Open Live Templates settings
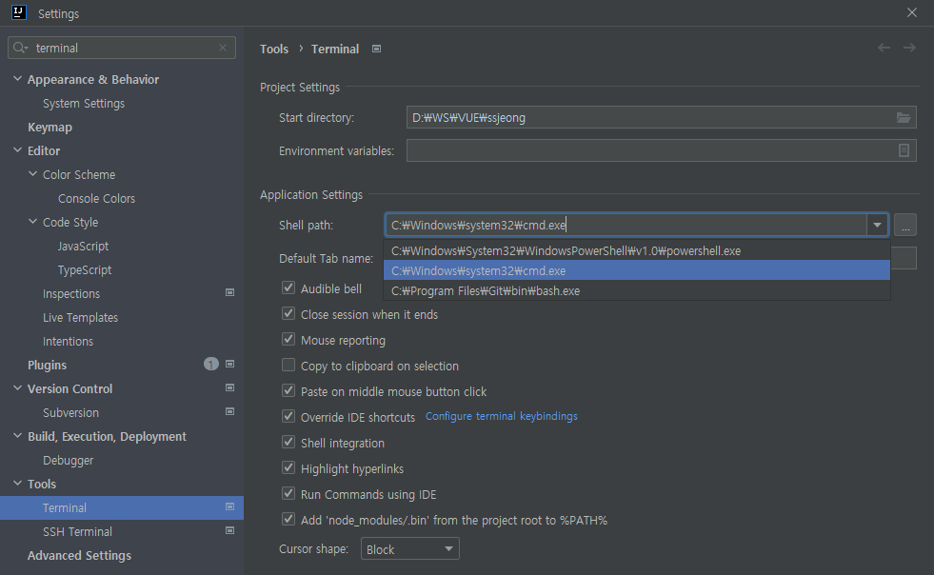The height and width of the screenshot is (575, 934). pyautogui.click(x=80, y=318)
